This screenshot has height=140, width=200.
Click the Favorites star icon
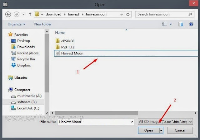click(x=10, y=34)
